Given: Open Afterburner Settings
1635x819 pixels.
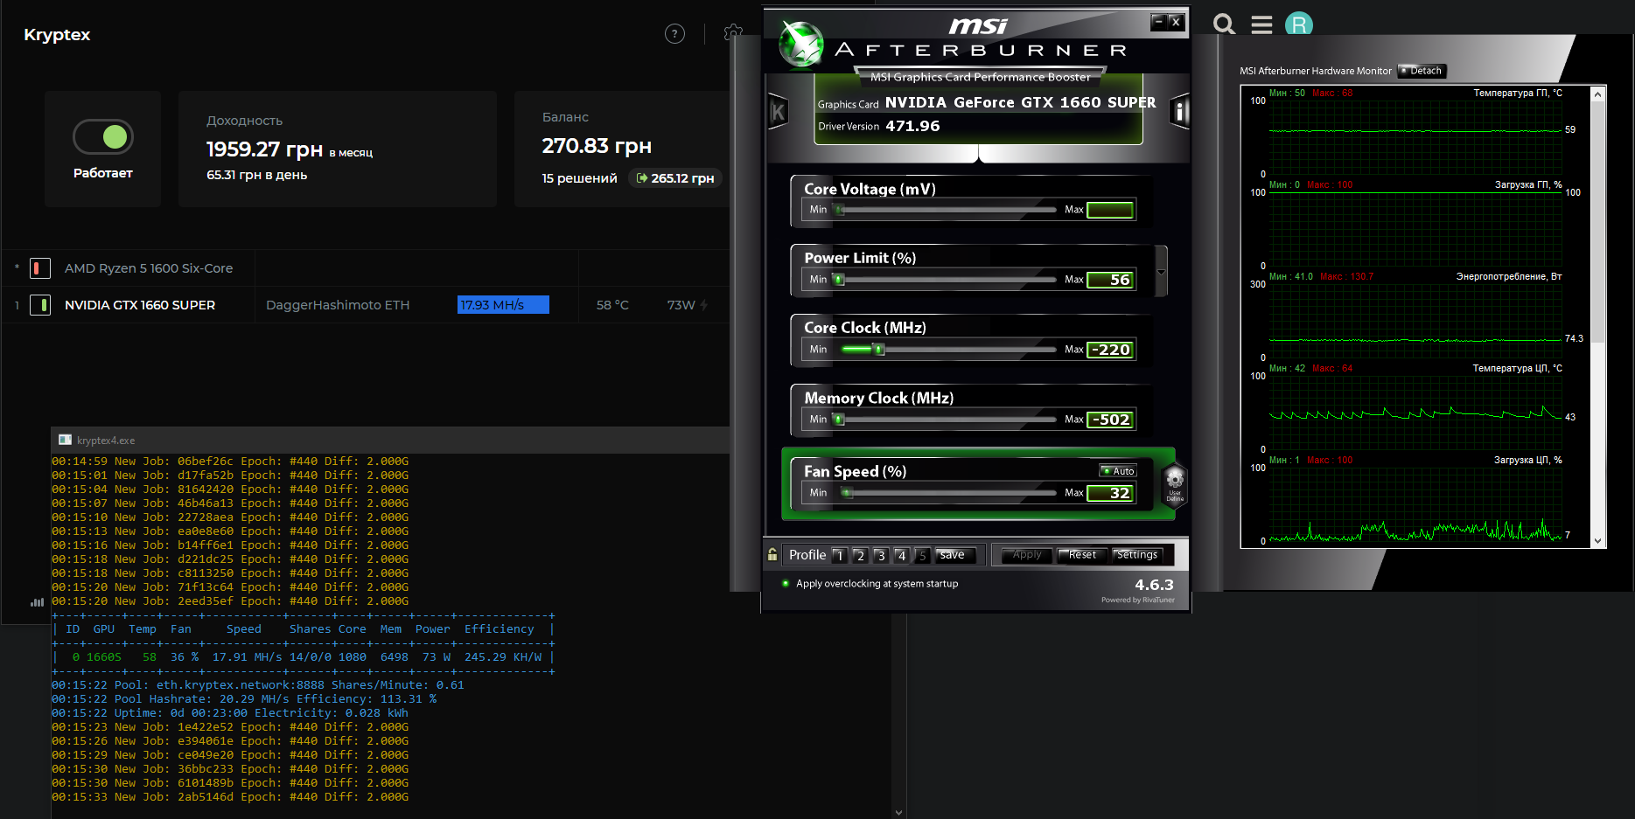Looking at the screenshot, I should click(1136, 555).
